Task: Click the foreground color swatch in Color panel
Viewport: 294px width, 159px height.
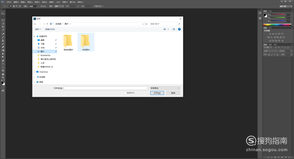Action: 265,15
